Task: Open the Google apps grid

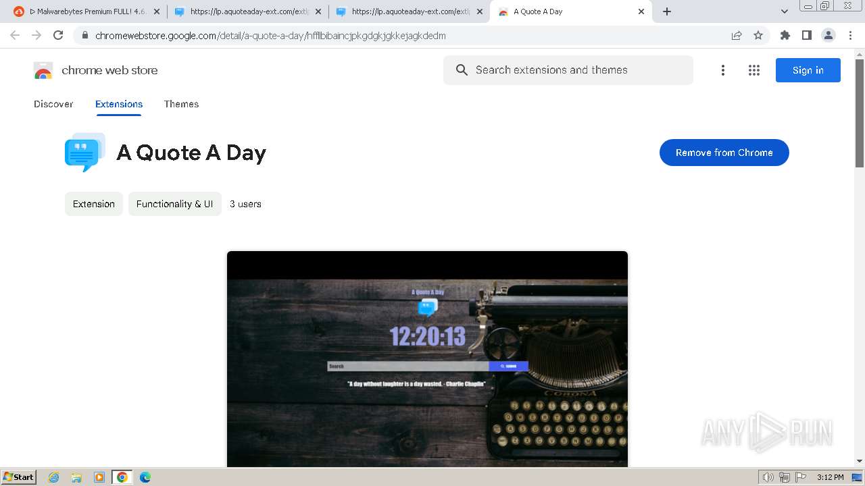Action: [x=754, y=70]
